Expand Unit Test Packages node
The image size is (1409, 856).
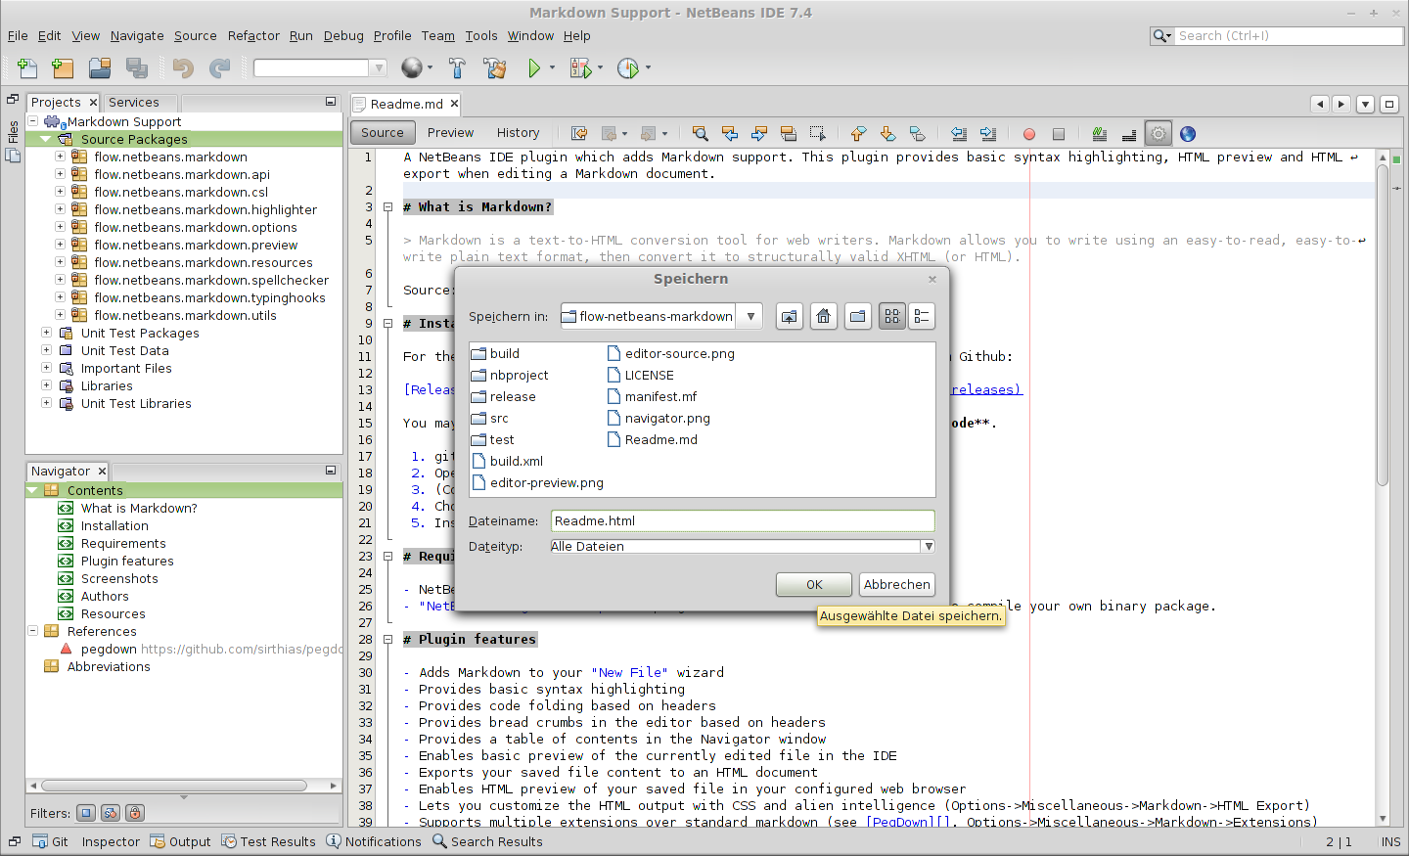click(46, 333)
